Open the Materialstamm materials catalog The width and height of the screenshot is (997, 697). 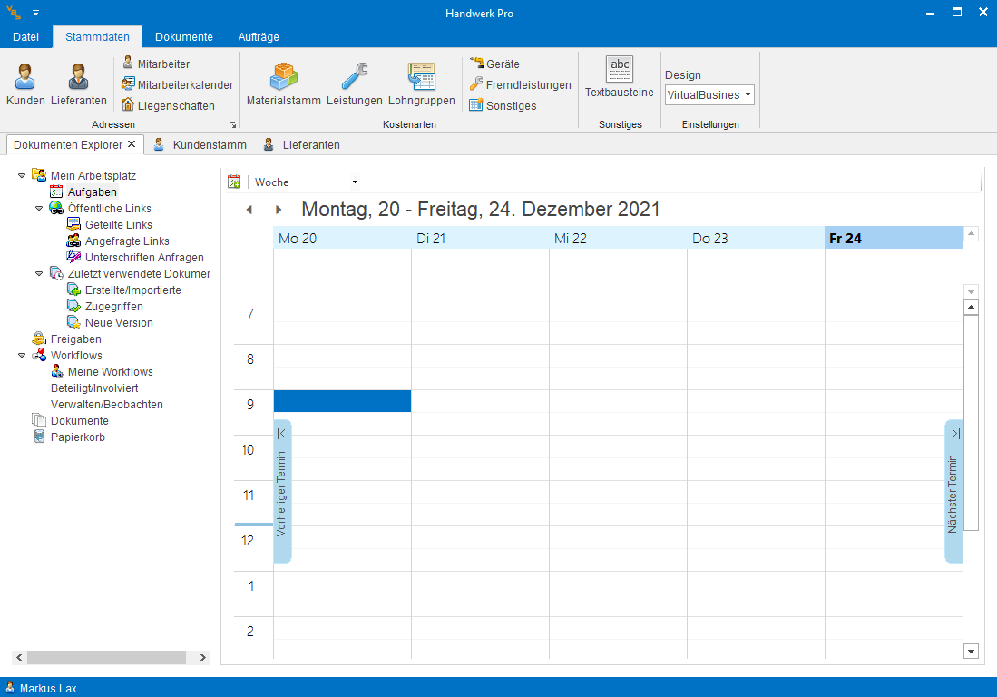[284, 84]
